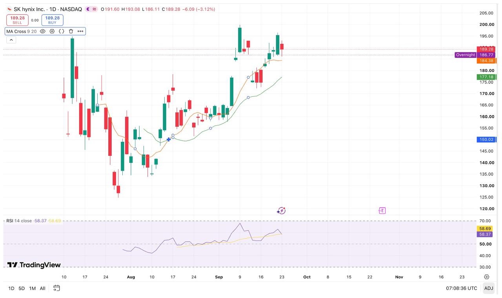Click the red 189.28 last price tag on scale
The width and height of the screenshot is (502, 298).
pos(486,49)
